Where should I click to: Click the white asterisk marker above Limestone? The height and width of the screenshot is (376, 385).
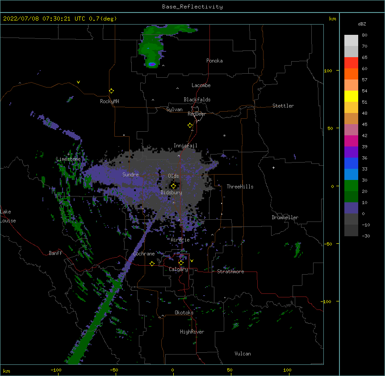(68, 154)
